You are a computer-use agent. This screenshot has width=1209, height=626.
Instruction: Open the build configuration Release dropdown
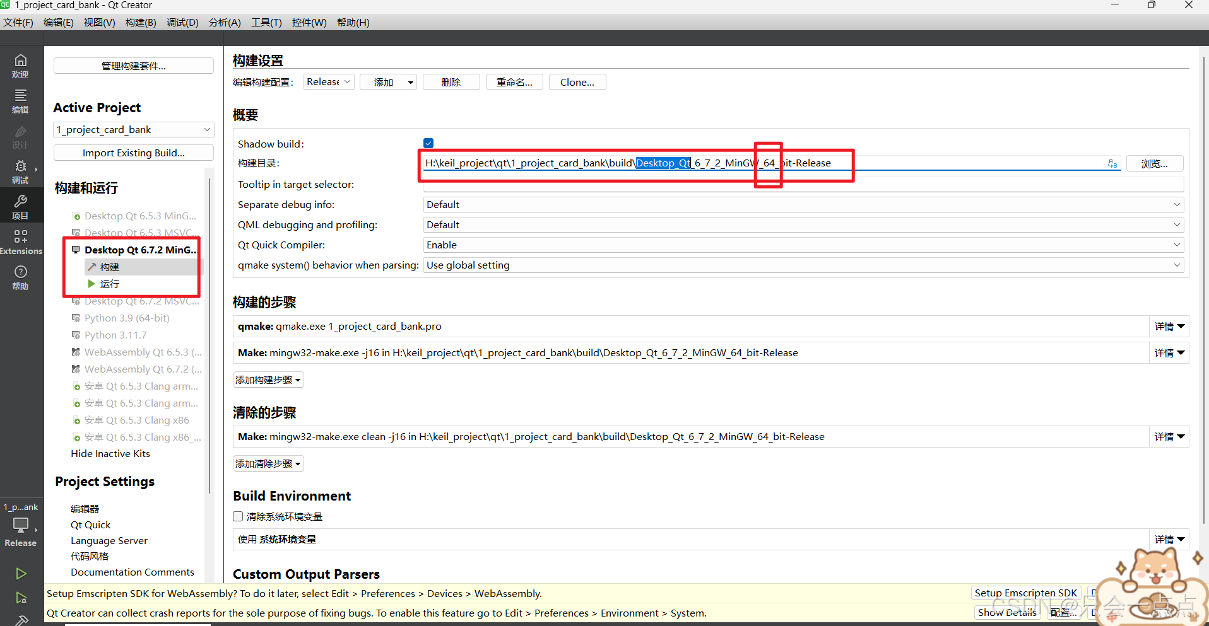point(328,82)
